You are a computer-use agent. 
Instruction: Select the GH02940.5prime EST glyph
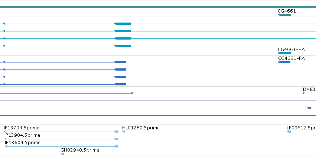coord(62,154)
